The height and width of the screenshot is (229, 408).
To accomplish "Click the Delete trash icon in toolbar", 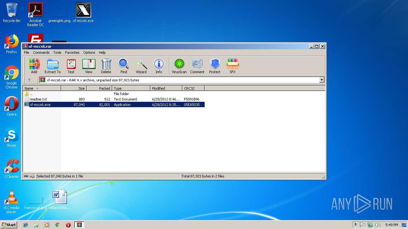I will pos(106,66).
